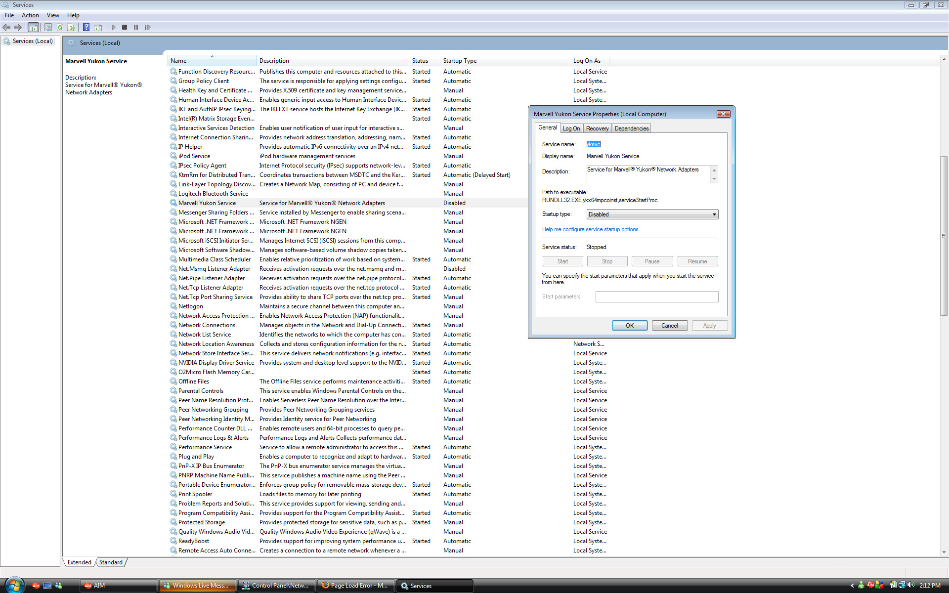
Task: Sort by the Startup Type column header
Action: 505,61
